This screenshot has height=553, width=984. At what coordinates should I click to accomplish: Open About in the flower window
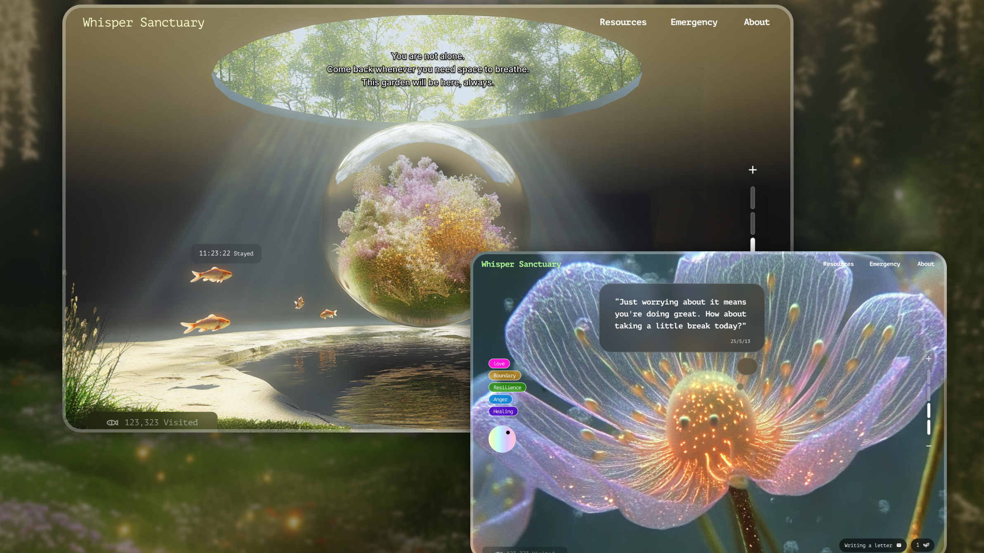click(925, 264)
